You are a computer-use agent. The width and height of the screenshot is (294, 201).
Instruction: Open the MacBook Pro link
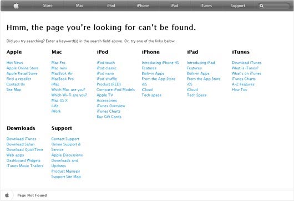tap(63, 79)
